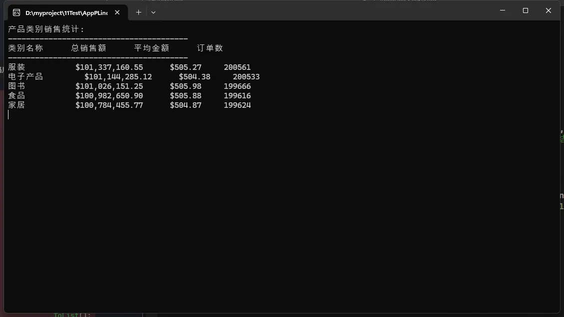Viewport: 564px width, 317px height.
Task: Click the 食品 average amount $505.88
Action: [185, 96]
